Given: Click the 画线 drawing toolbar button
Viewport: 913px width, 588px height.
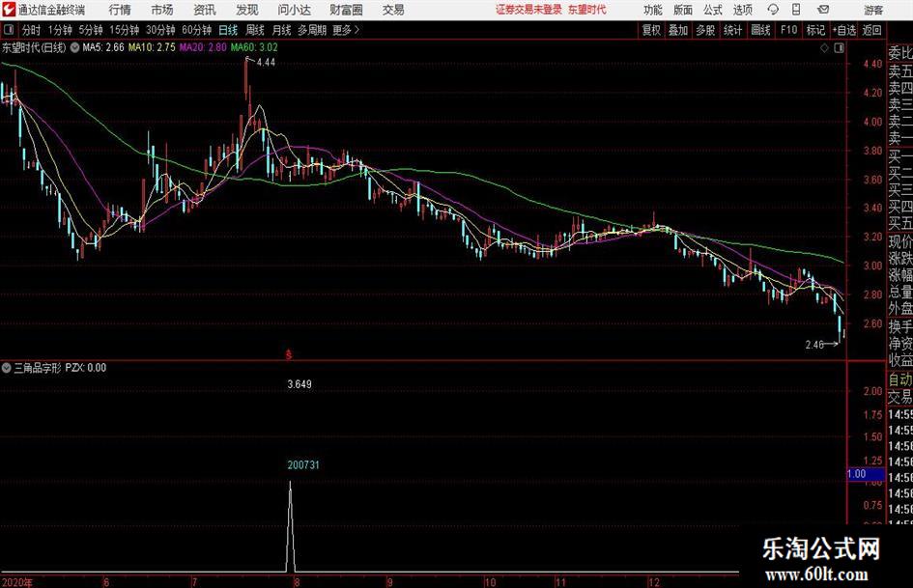Looking at the screenshot, I should point(760,30).
